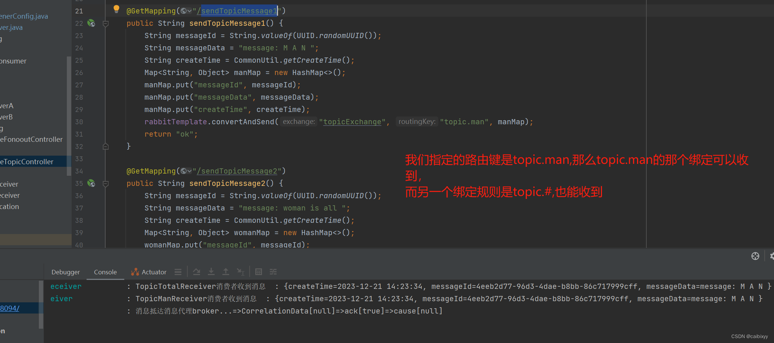
Task: Select the Console tab
Action: [x=105, y=272]
